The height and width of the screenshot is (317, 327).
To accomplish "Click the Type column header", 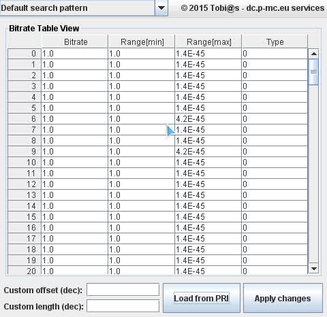I will click(x=275, y=41).
